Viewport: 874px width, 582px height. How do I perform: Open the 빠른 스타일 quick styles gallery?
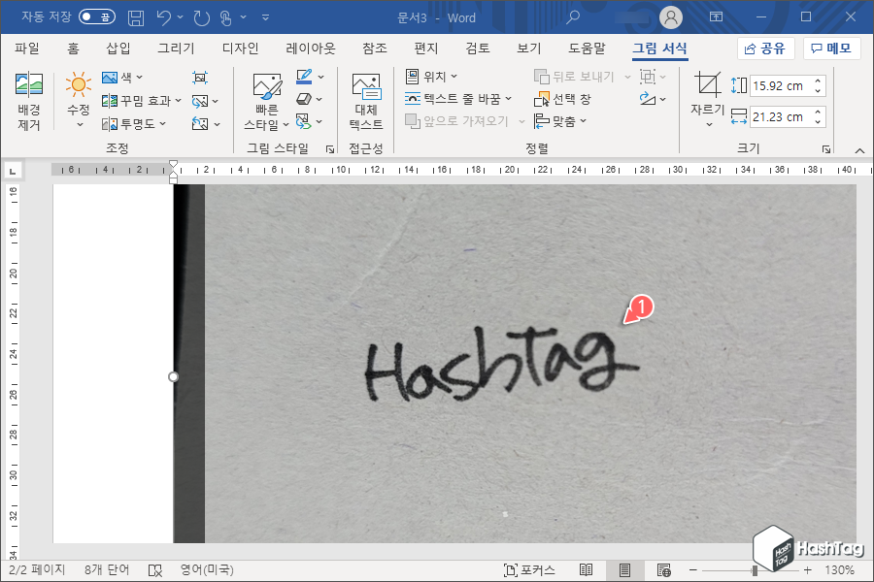(x=266, y=102)
